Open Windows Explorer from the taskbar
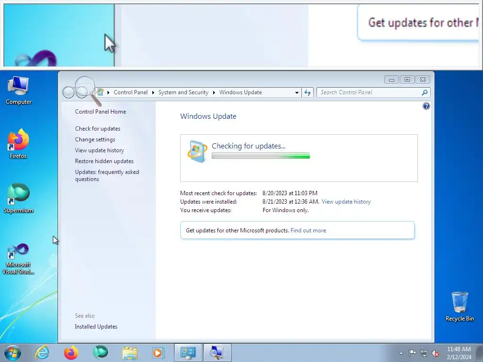483x362 pixels. point(130,353)
